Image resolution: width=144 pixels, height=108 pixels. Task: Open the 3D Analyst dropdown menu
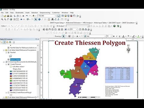tap(61, 26)
